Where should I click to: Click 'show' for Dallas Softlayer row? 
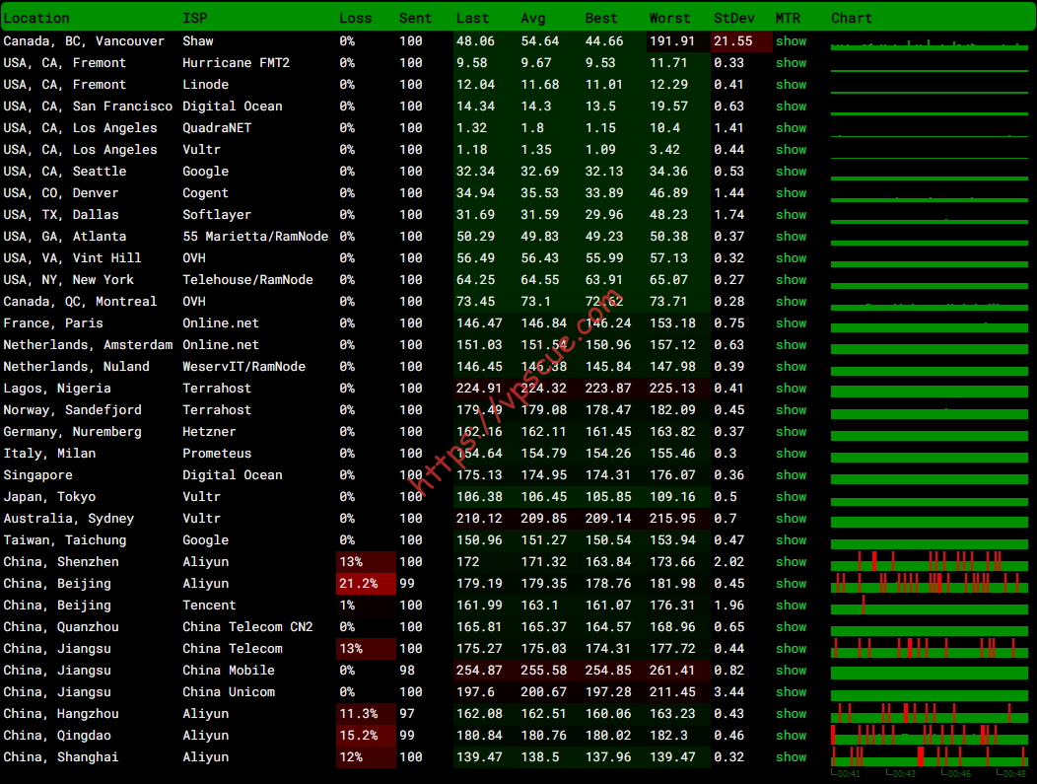791,215
